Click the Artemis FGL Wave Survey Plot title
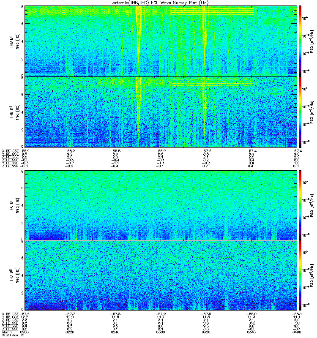This screenshot has width=317, height=338. (x=161, y=3)
